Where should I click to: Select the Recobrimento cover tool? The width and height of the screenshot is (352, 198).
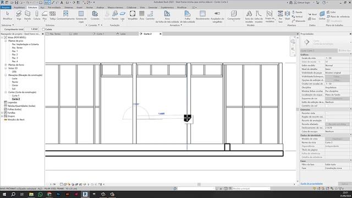point(202,15)
